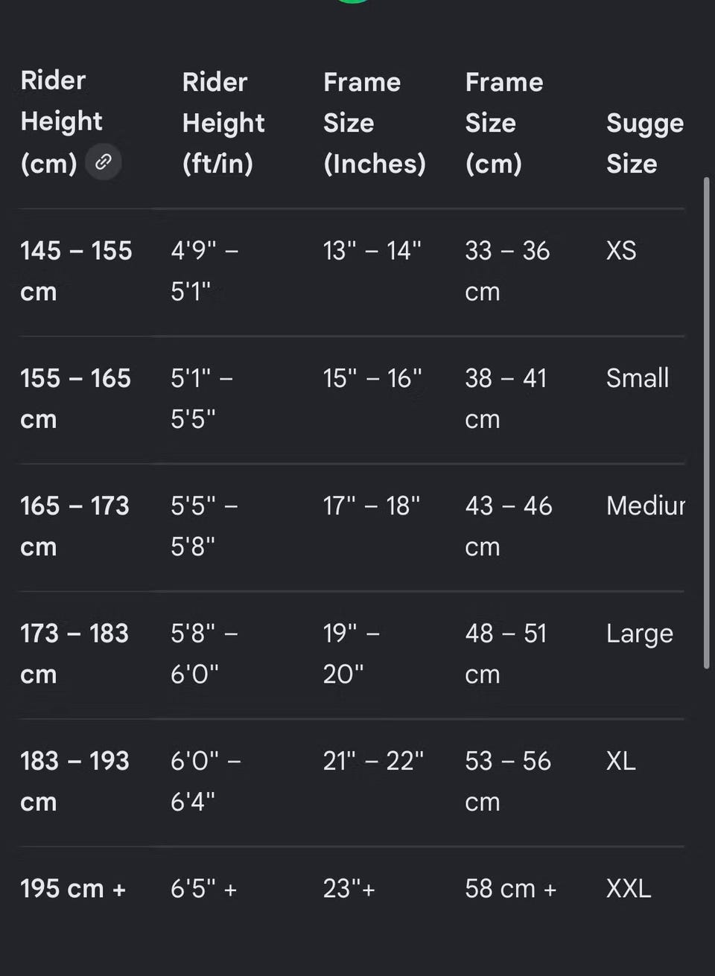Click the vertical scrollbar at right edge

click(x=706, y=423)
